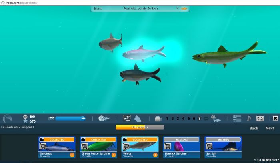280x163 pixels.
Task: Go to the Next set page
Action: tap(270, 128)
